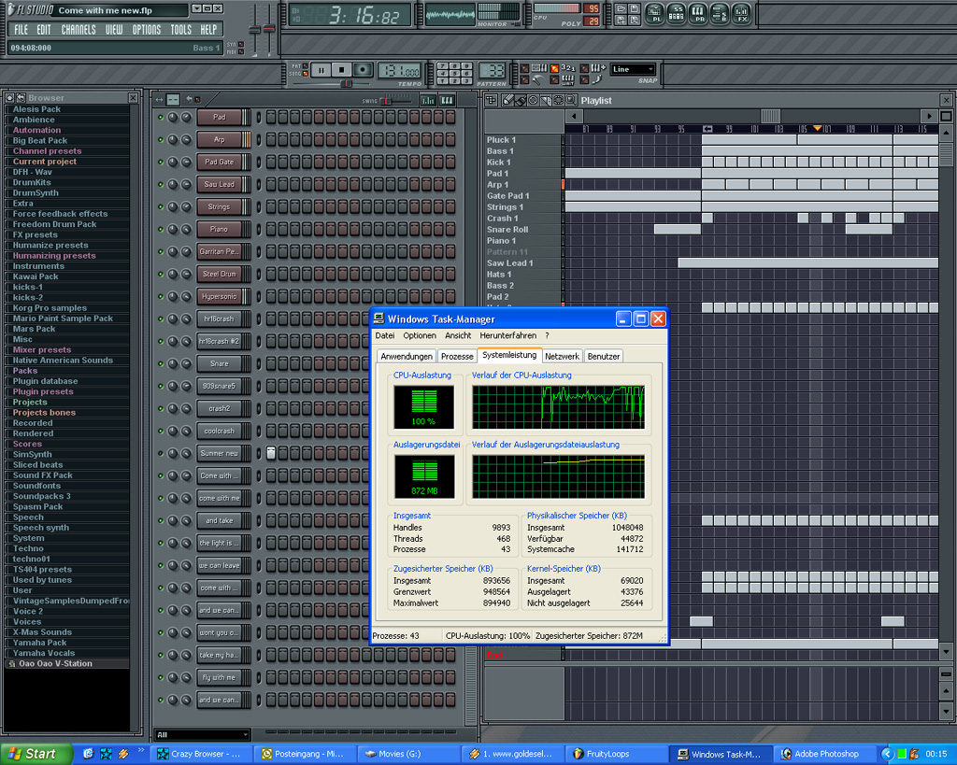
Task: Mute the Pad channel green LED
Action: point(161,117)
